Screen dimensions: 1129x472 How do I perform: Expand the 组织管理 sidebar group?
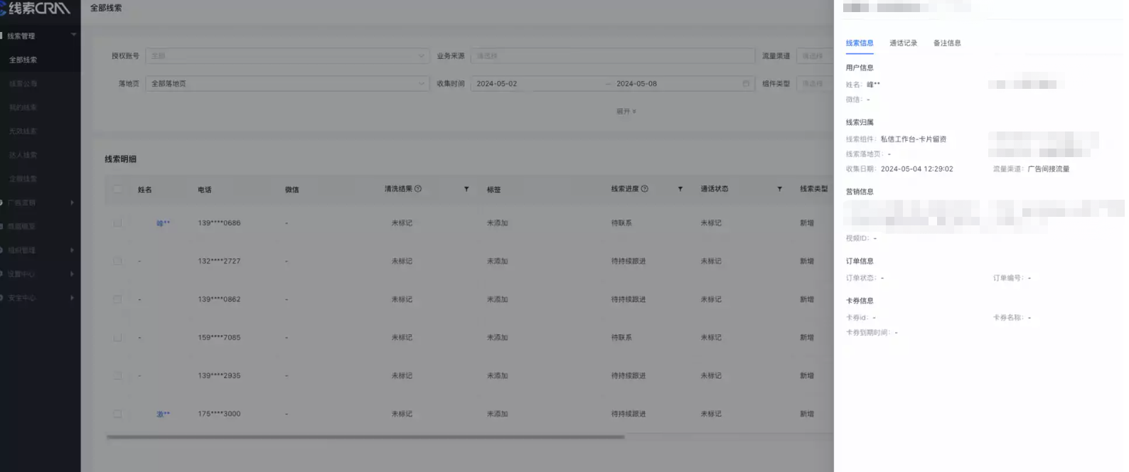point(73,250)
